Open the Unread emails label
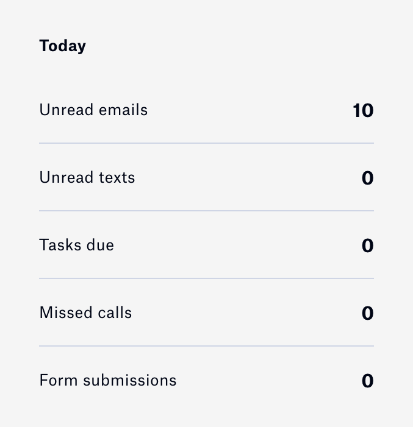This screenshot has height=427, width=413. (93, 110)
